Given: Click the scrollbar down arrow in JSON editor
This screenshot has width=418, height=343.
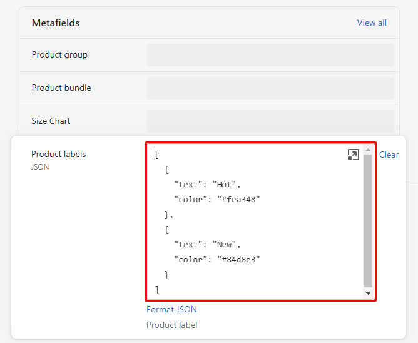Looking at the screenshot, I should [x=368, y=294].
